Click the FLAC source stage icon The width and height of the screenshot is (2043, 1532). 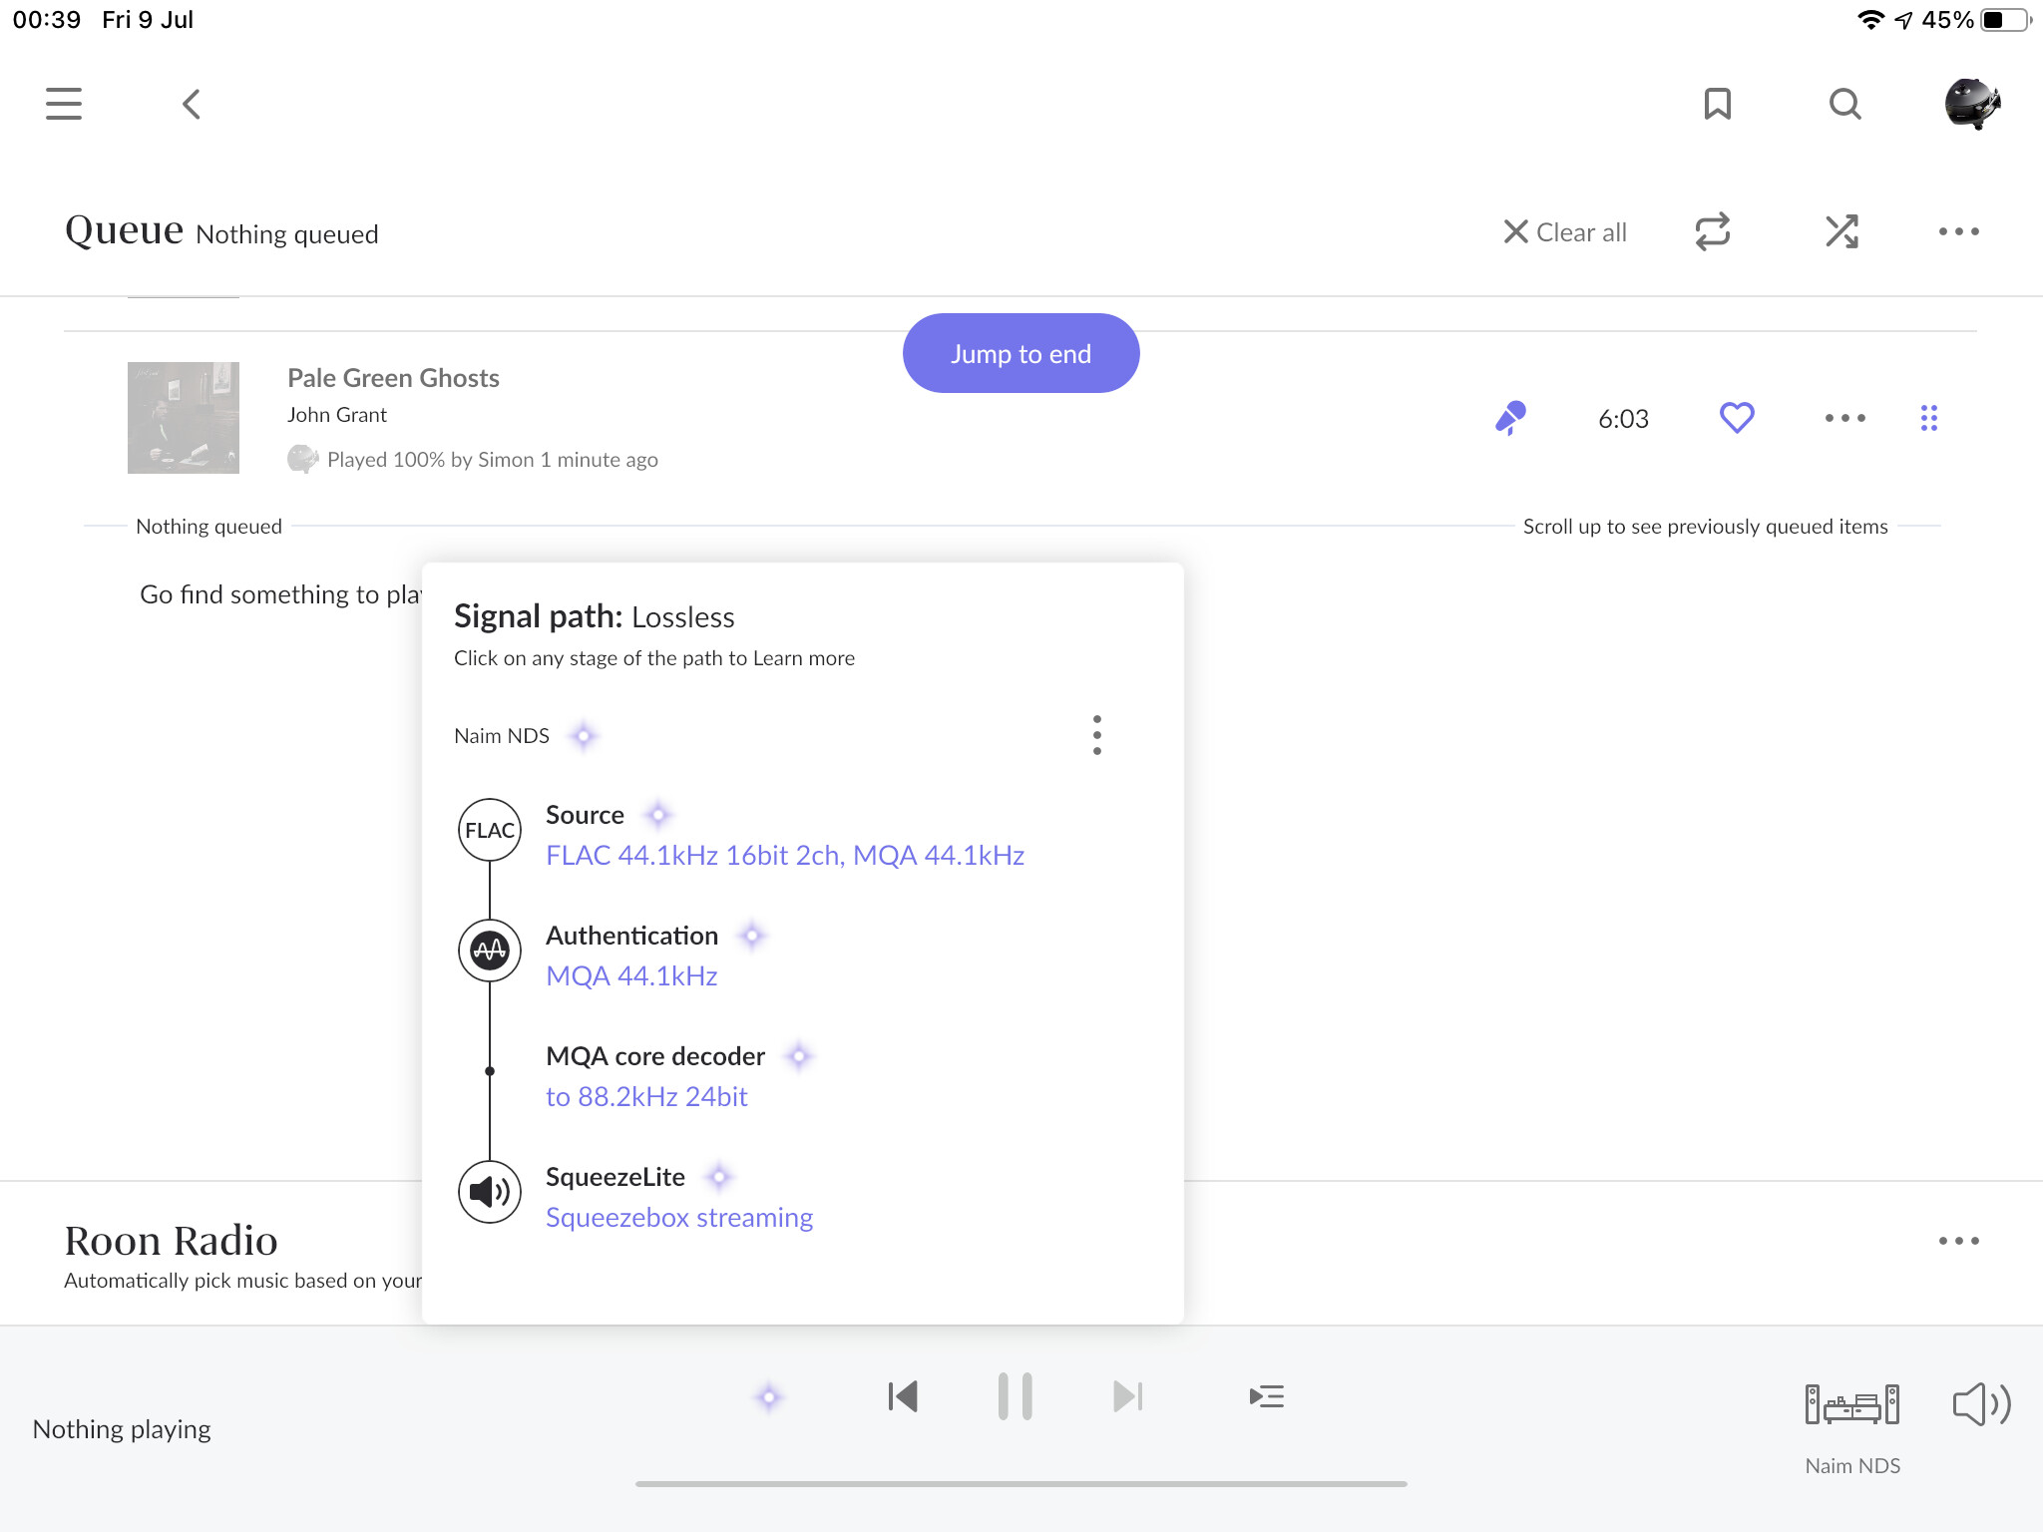pos(489,830)
